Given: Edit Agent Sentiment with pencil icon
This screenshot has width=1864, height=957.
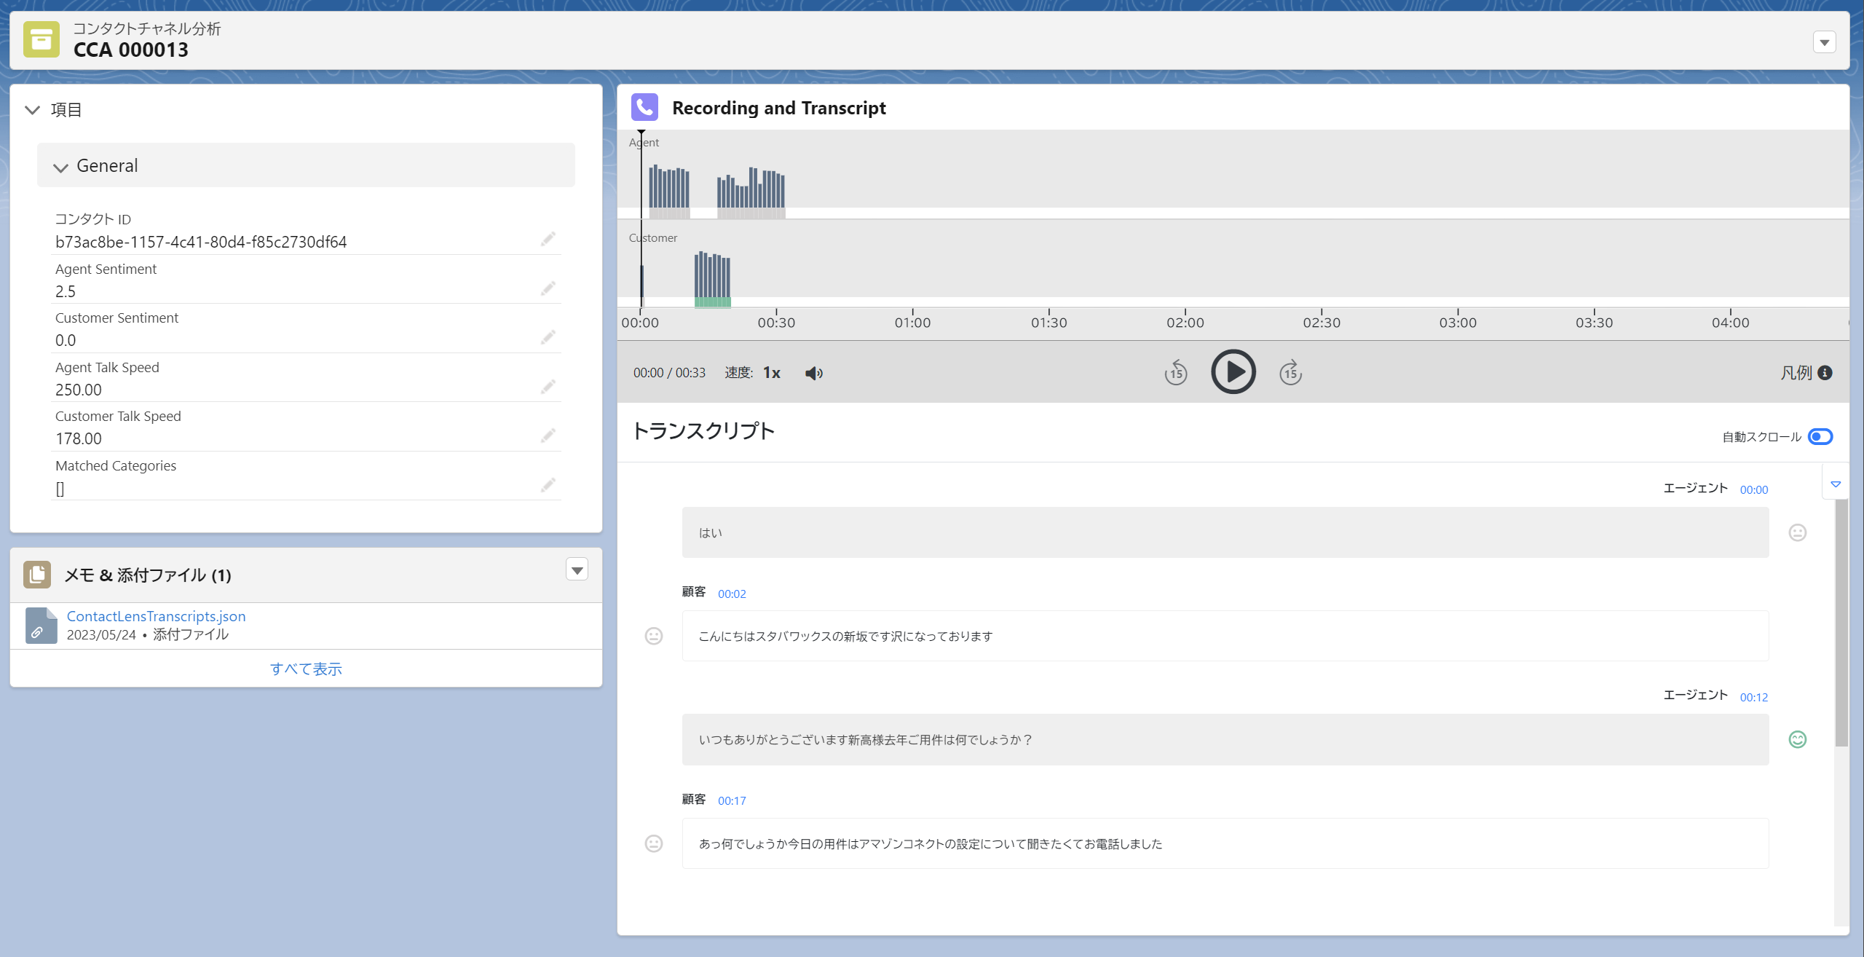Looking at the screenshot, I should (x=548, y=289).
